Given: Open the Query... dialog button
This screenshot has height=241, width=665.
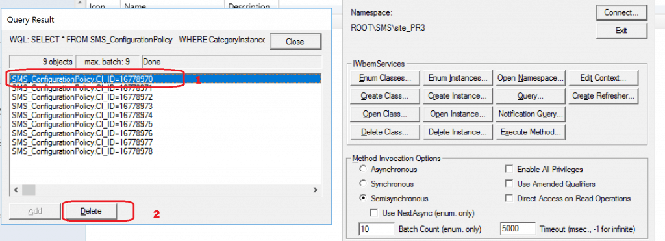Looking at the screenshot, I should click(x=531, y=96).
